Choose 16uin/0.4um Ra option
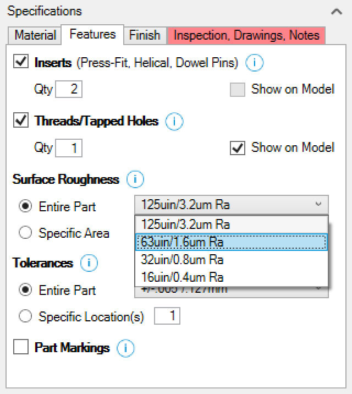Image resolution: width=352 pixels, height=394 pixels. (x=232, y=277)
